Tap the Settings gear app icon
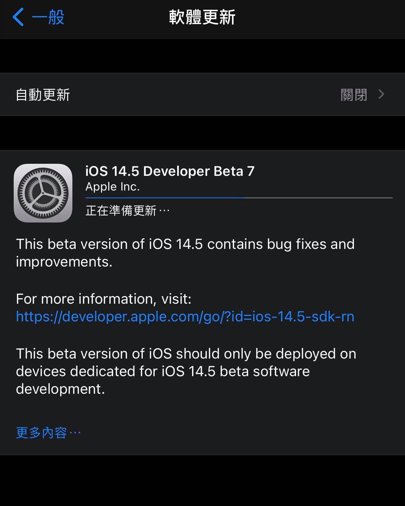The image size is (405, 506). (x=43, y=193)
